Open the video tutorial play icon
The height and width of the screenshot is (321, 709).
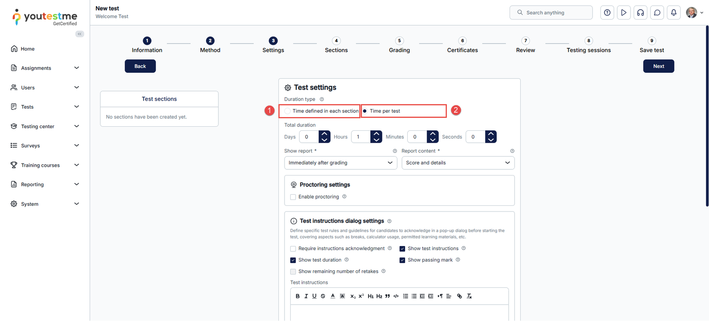(x=623, y=13)
